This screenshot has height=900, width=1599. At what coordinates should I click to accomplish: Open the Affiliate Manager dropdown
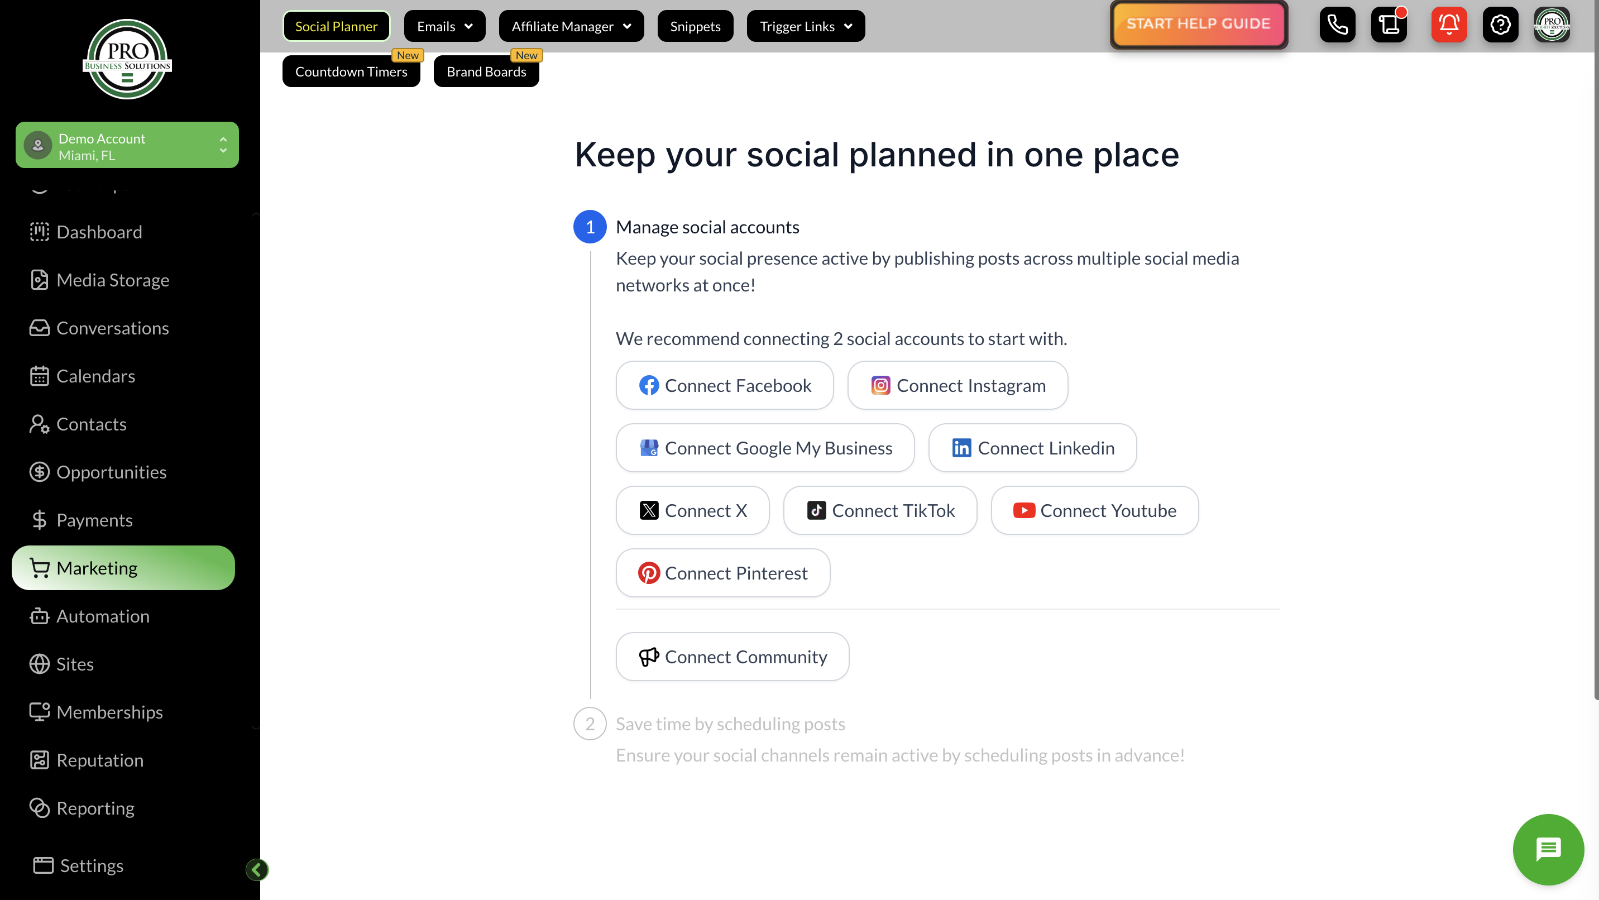pos(571,27)
